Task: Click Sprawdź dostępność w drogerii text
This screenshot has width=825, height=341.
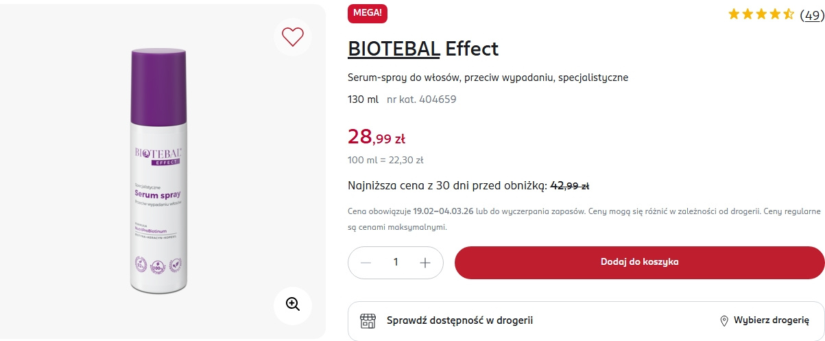Action: point(459,320)
